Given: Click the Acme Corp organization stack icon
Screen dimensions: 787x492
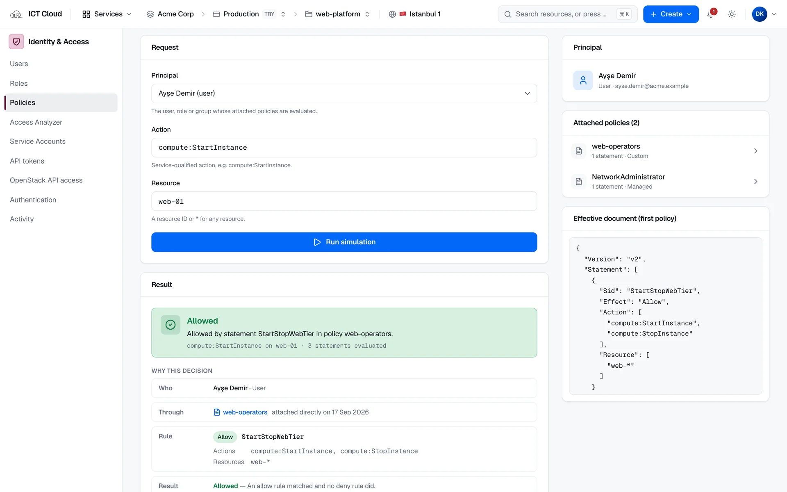Looking at the screenshot, I should [x=150, y=14].
